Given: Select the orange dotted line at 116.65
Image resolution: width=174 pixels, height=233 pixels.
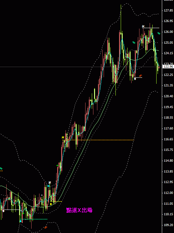Looking at the screenshot, I should click(x=98, y=140).
